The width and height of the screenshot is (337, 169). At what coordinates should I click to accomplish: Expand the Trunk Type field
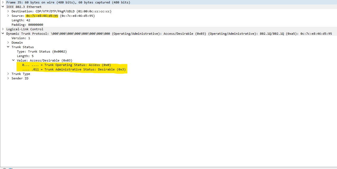click(8, 74)
